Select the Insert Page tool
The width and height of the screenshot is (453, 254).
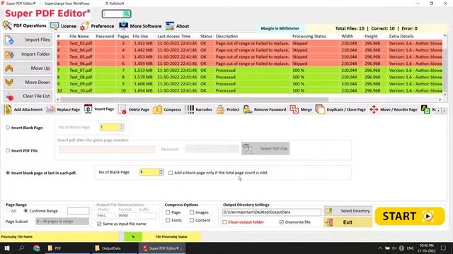99,109
